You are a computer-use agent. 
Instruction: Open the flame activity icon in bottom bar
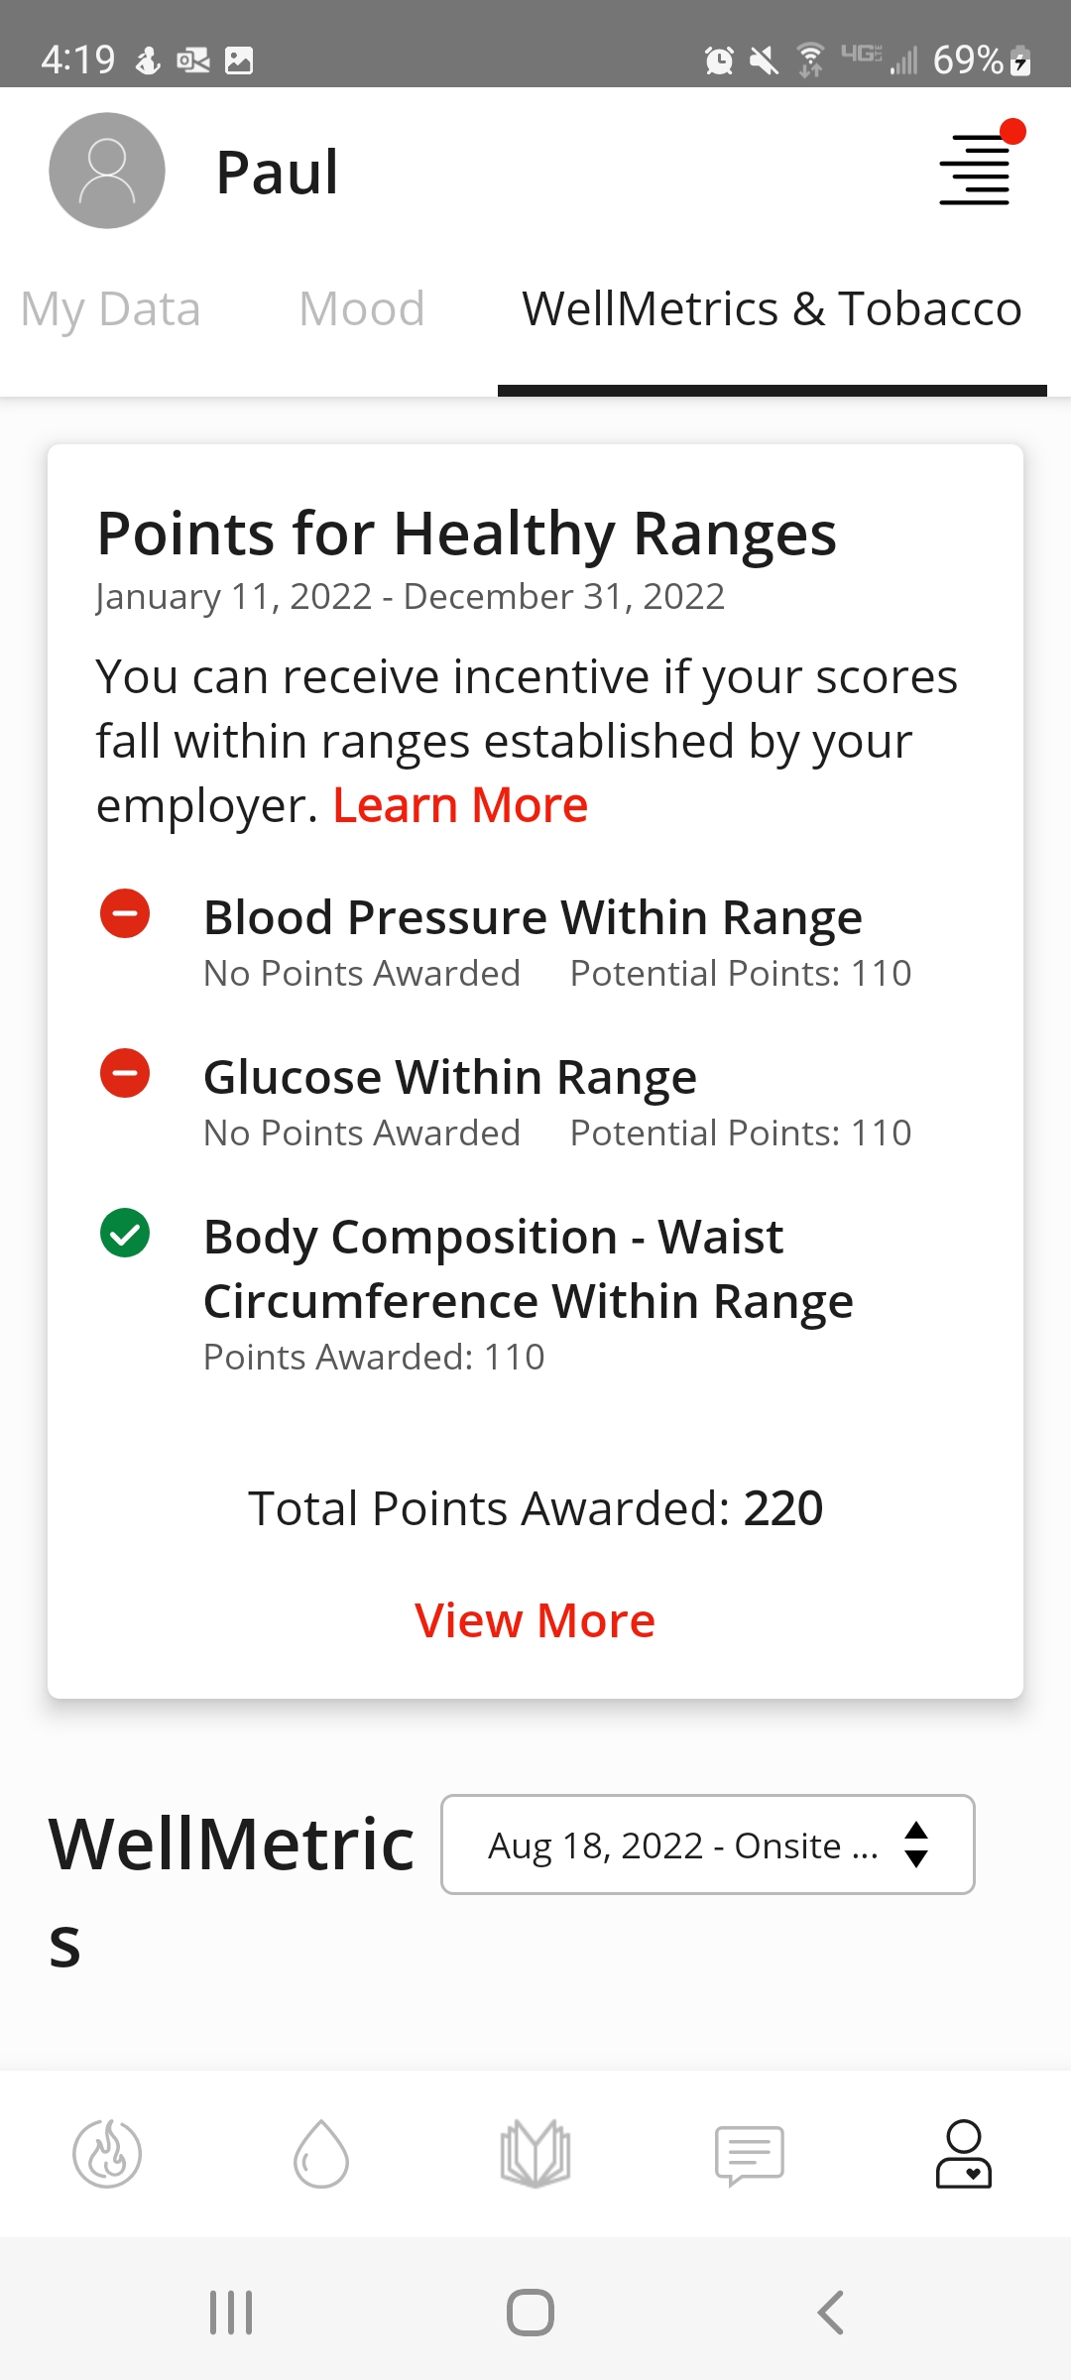click(107, 2154)
